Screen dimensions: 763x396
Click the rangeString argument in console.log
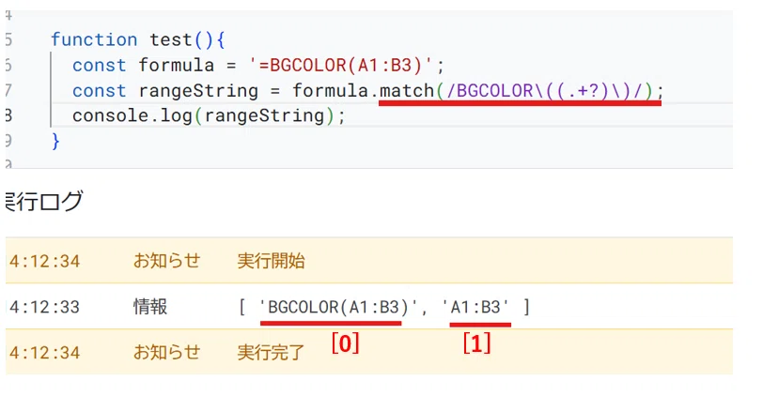(264, 116)
